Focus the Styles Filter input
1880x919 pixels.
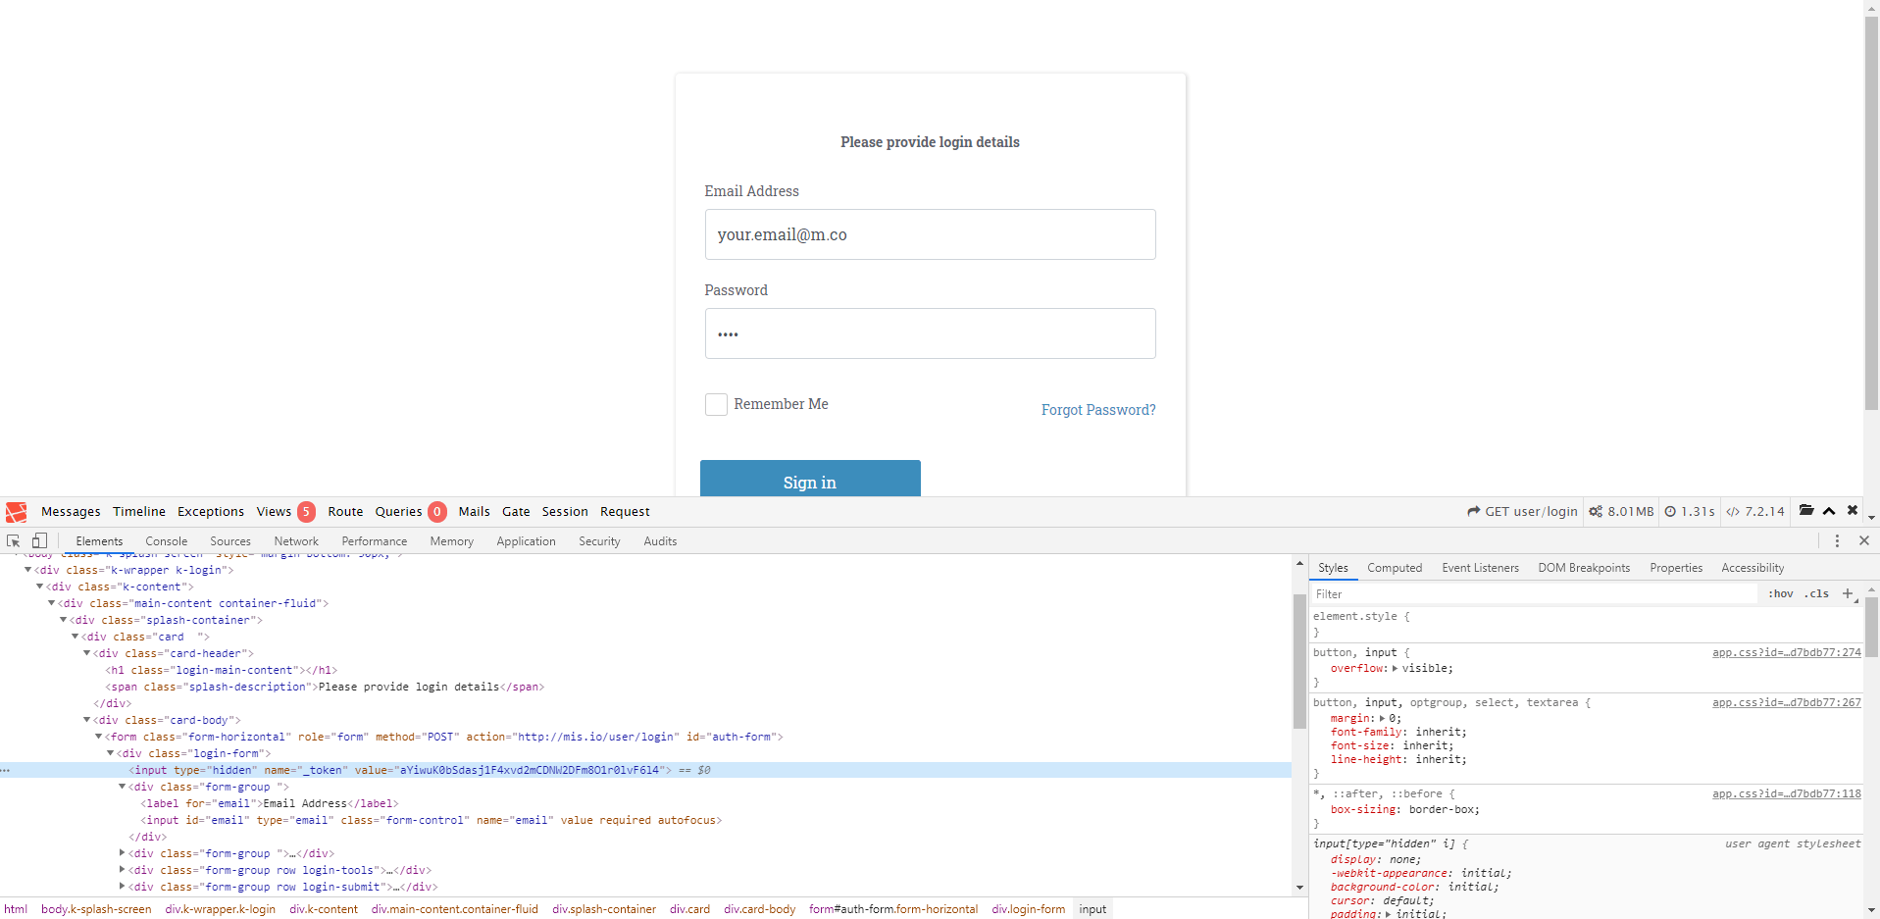[x=1535, y=593]
